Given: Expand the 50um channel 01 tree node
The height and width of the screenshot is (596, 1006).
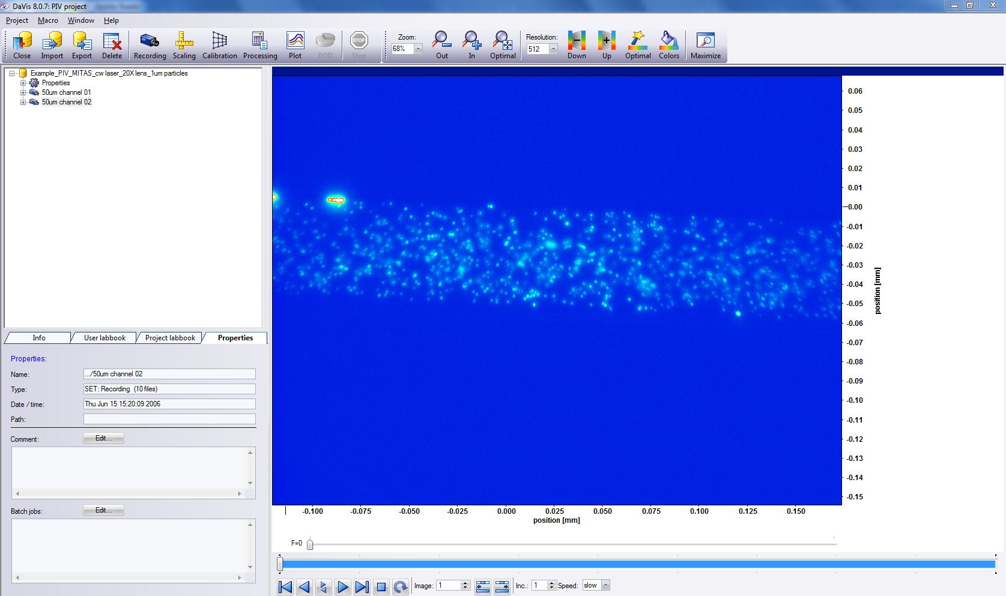Looking at the screenshot, I should (23, 92).
